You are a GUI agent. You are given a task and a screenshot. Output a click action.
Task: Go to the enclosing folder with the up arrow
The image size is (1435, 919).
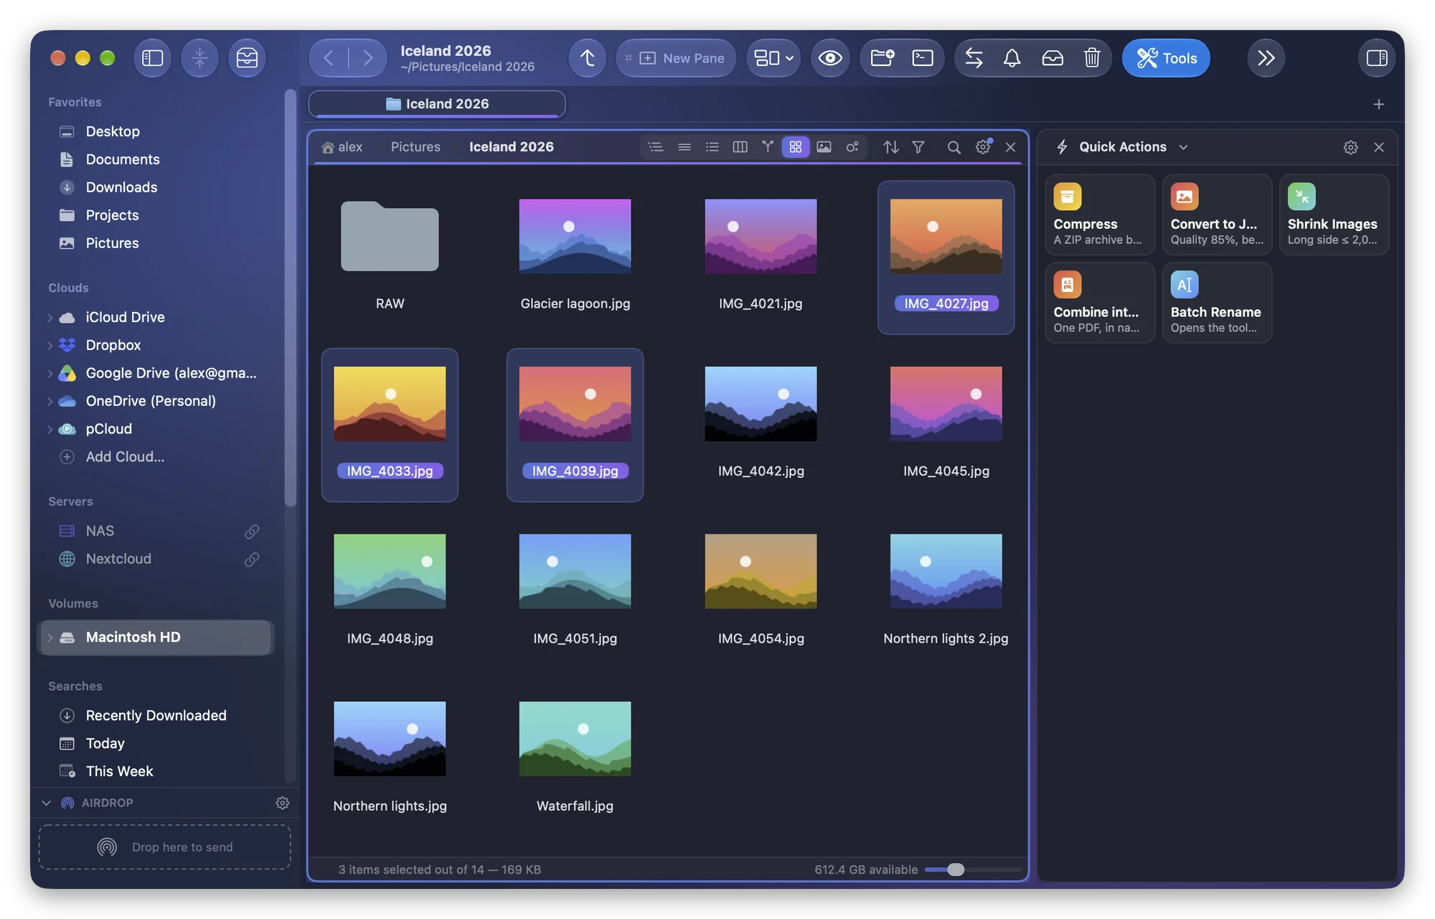587,58
